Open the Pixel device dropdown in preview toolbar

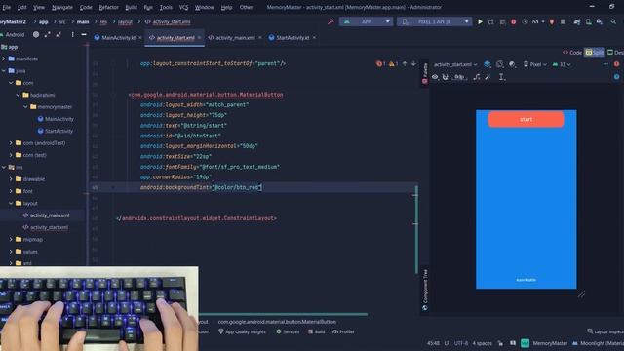coord(535,64)
